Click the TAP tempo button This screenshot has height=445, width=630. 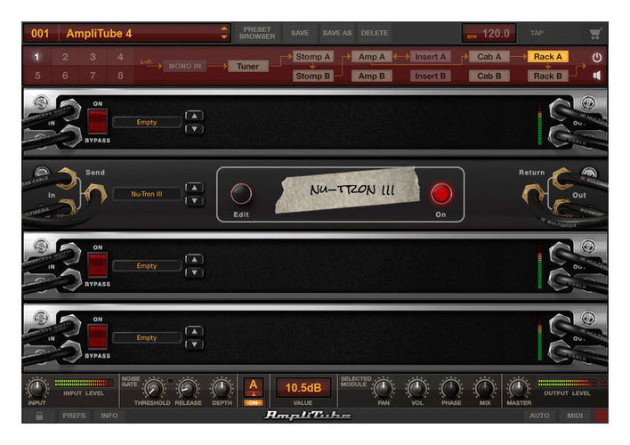point(537,33)
